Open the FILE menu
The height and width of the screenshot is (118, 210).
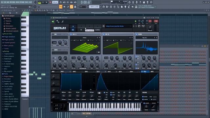point(2,2)
